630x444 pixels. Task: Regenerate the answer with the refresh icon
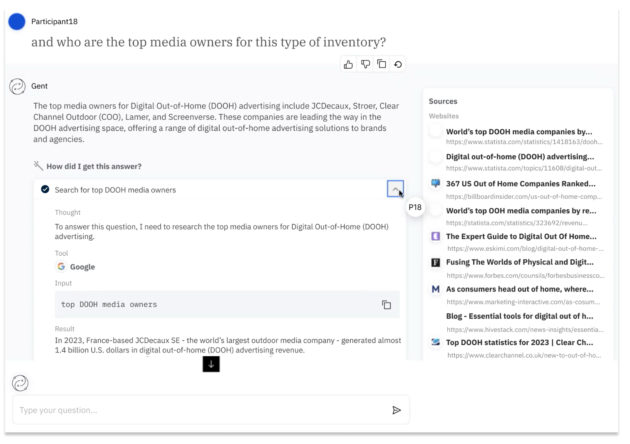(398, 64)
